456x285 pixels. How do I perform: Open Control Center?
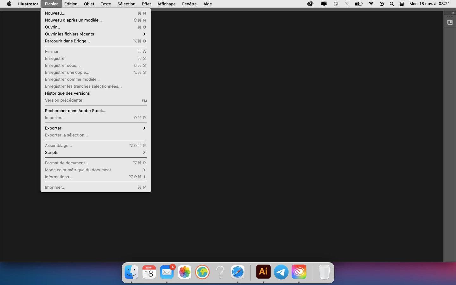[402, 4]
